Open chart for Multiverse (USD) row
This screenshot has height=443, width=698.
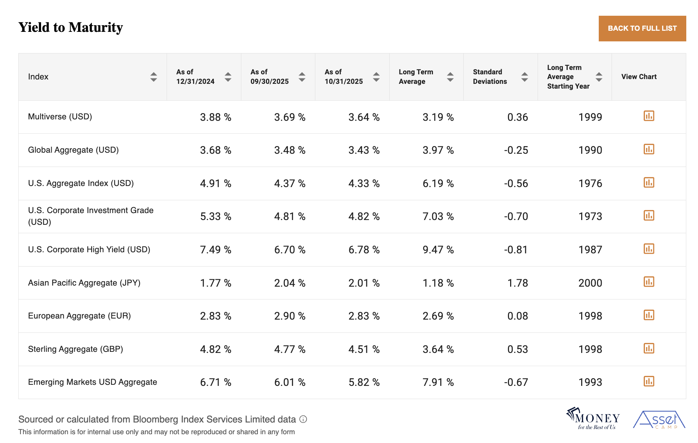[649, 116]
